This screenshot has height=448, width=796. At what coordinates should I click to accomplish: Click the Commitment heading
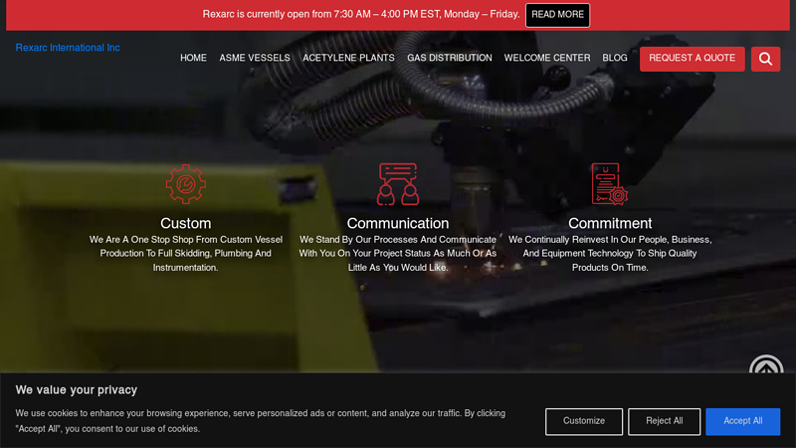pyautogui.click(x=610, y=223)
